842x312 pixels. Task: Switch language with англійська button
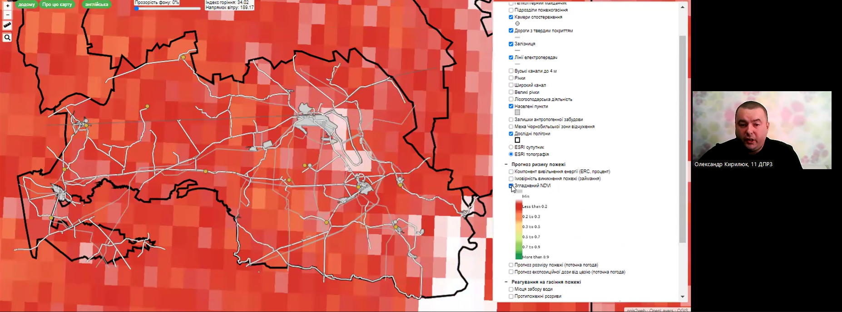pyautogui.click(x=97, y=5)
